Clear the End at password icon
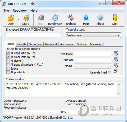Screen dimensions: 127x122 click(x=116, y=60)
